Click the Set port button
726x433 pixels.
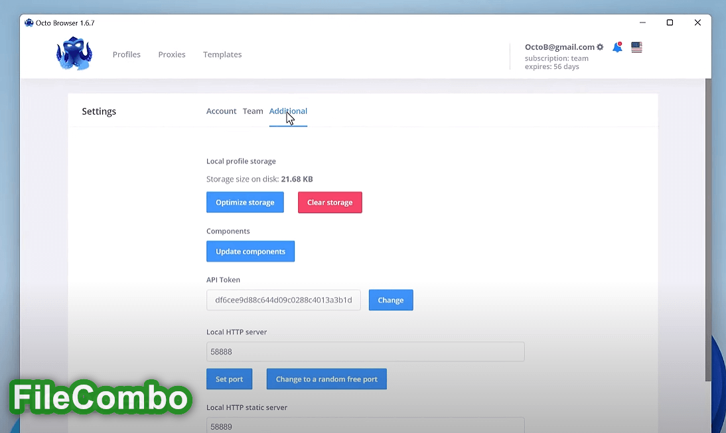coord(229,379)
